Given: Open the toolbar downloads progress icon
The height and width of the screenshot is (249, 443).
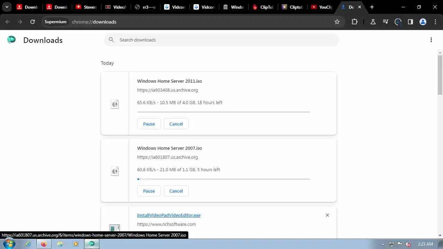Looking at the screenshot, I should (398, 22).
